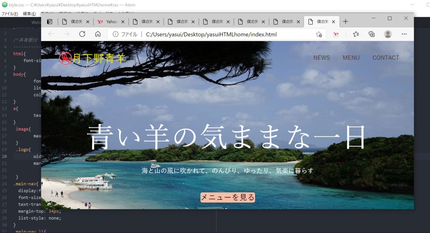Click the Yahoo extension icon in toolbar

tap(336, 34)
